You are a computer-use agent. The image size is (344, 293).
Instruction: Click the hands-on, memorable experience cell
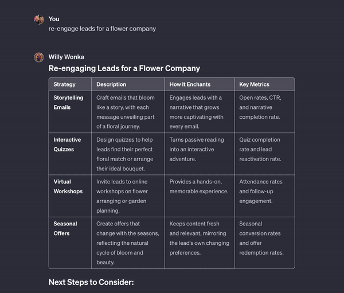coord(198,186)
